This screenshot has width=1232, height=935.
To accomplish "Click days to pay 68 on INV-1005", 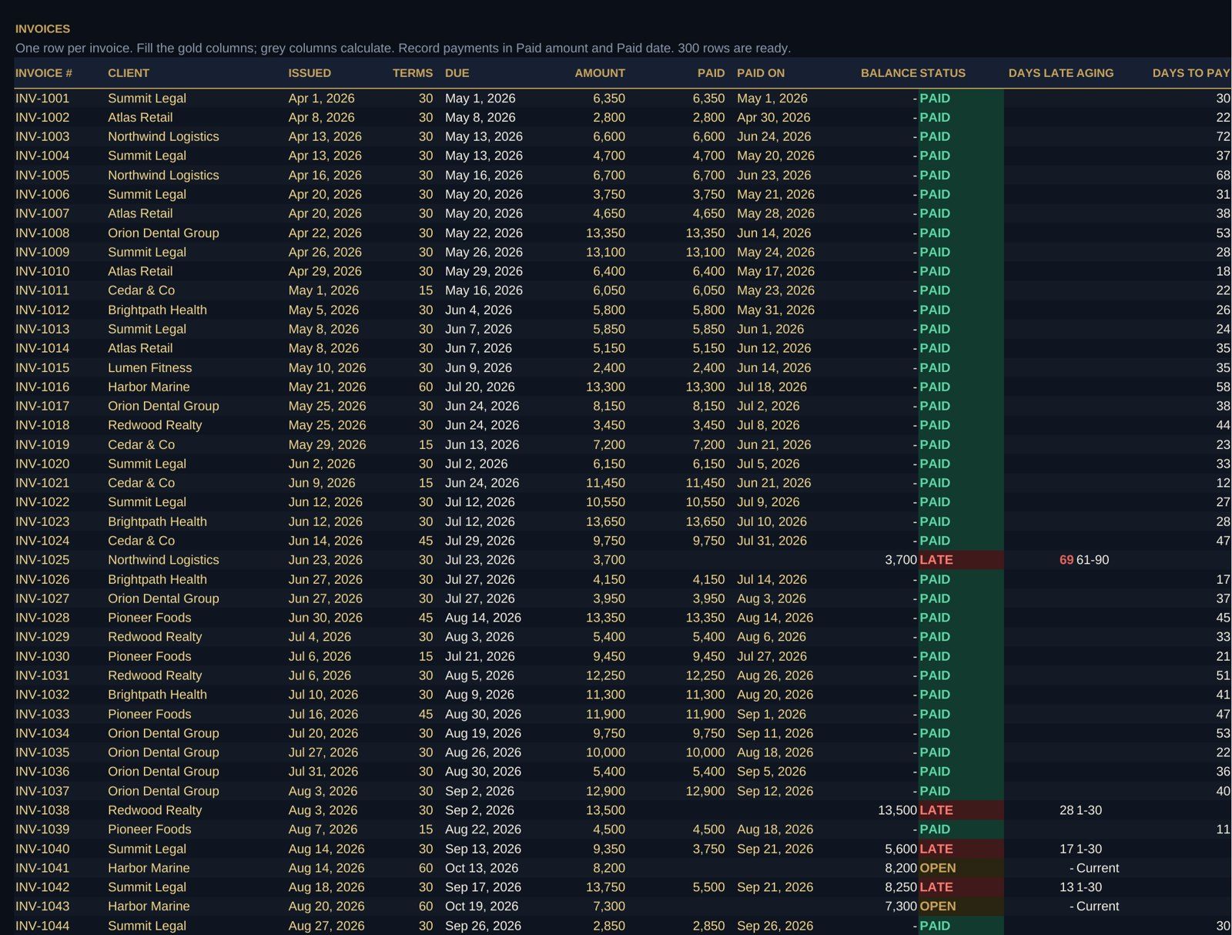I will [1223, 175].
